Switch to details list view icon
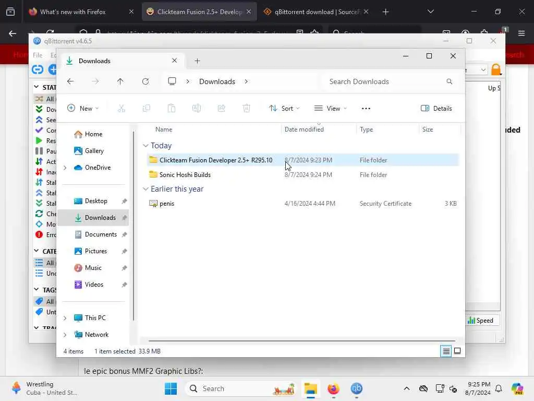The width and height of the screenshot is (534, 401). point(446,351)
